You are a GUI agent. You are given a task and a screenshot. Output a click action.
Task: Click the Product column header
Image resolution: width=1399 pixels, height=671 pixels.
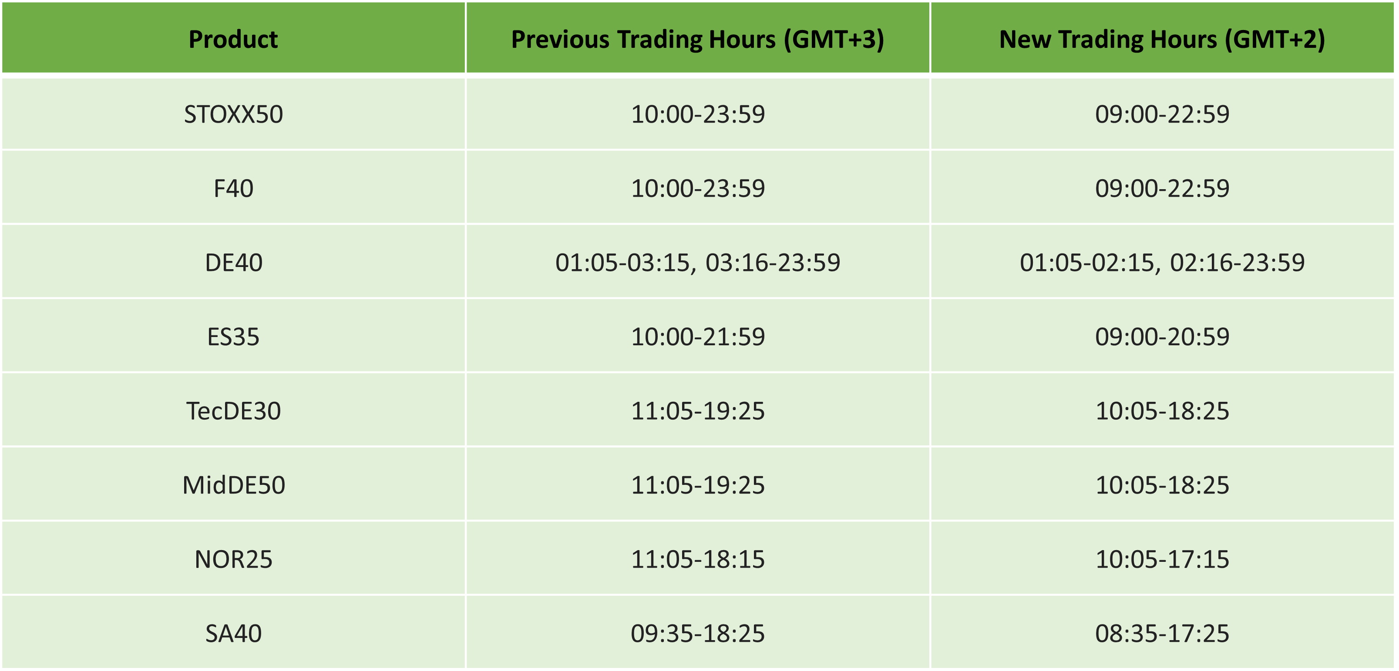click(x=233, y=39)
